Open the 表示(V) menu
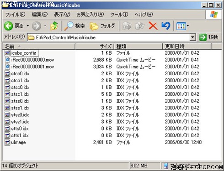The height and width of the screenshot is (171, 224). click(62, 15)
